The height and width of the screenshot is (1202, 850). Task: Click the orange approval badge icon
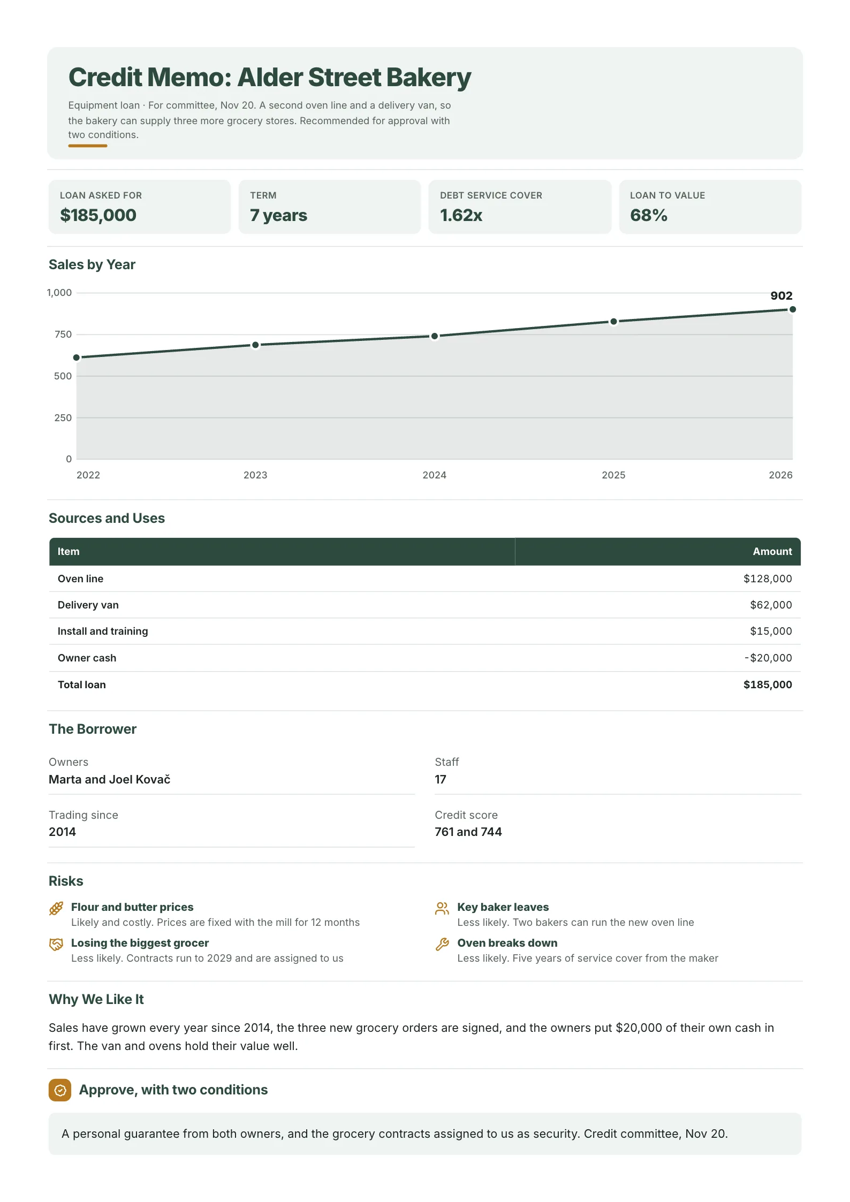pyautogui.click(x=60, y=1090)
